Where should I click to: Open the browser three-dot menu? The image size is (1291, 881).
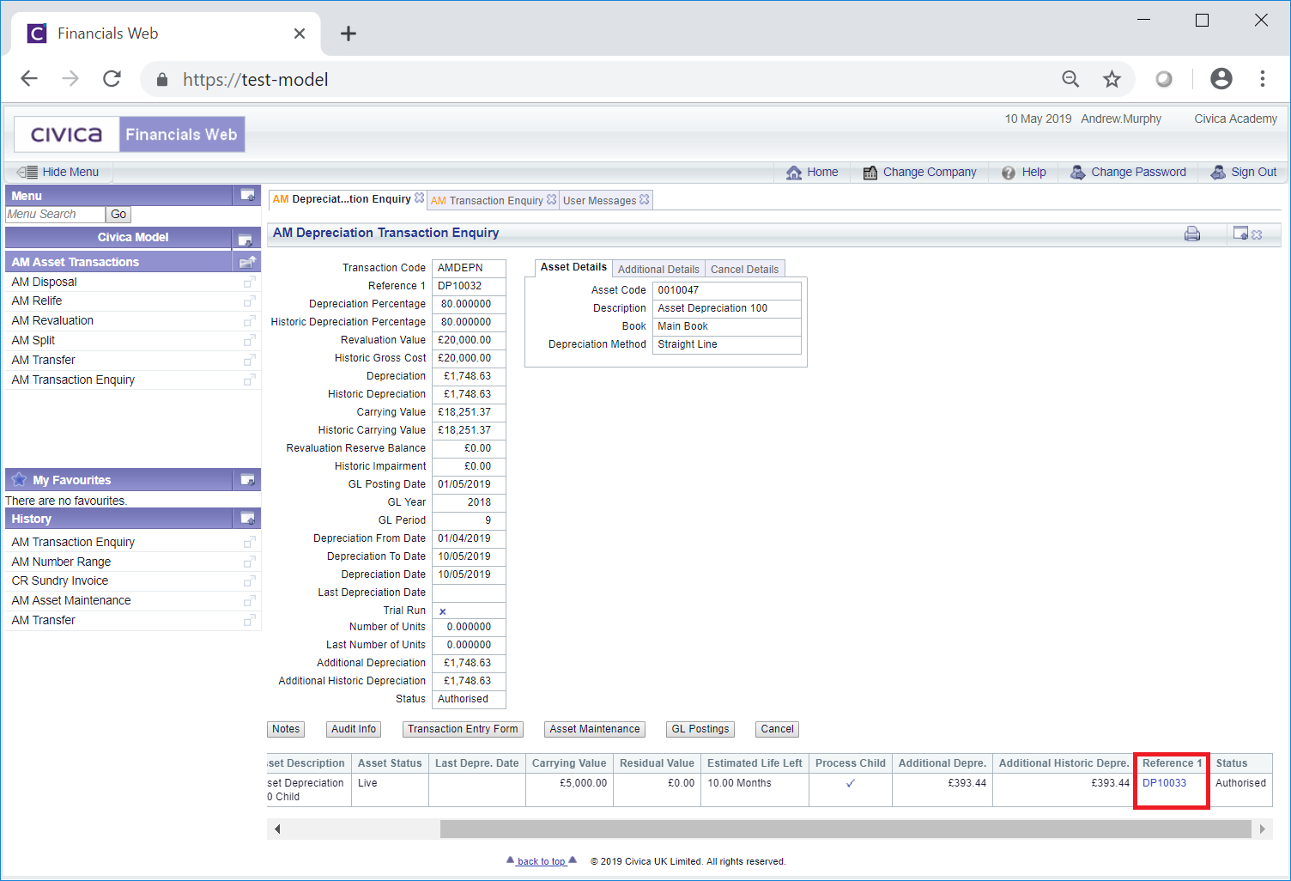click(1262, 79)
